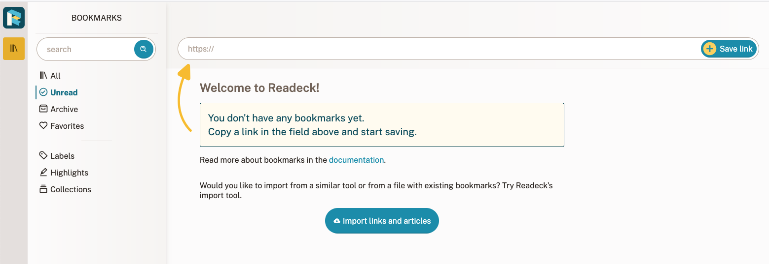The width and height of the screenshot is (769, 264).
Task: Click Import links and articles button
Action: pyautogui.click(x=382, y=221)
